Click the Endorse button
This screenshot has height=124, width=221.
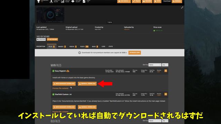[x=147, y=1]
